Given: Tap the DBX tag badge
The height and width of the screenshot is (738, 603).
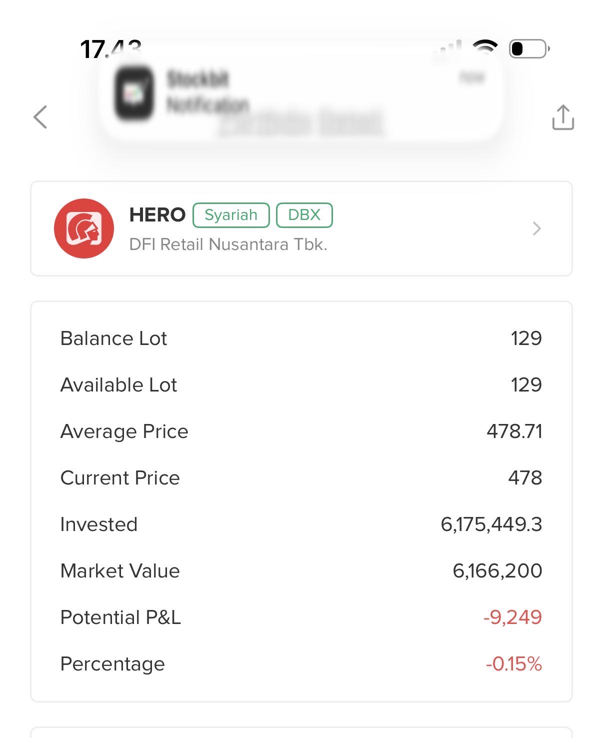Looking at the screenshot, I should (304, 215).
